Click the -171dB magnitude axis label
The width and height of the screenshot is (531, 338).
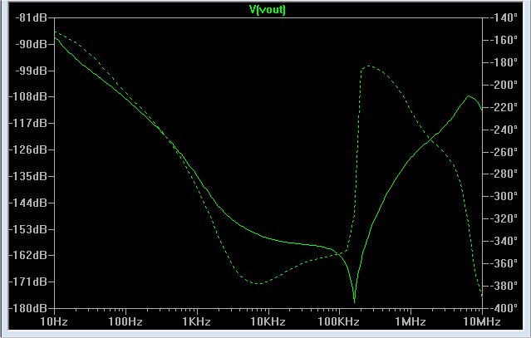pos(27,282)
